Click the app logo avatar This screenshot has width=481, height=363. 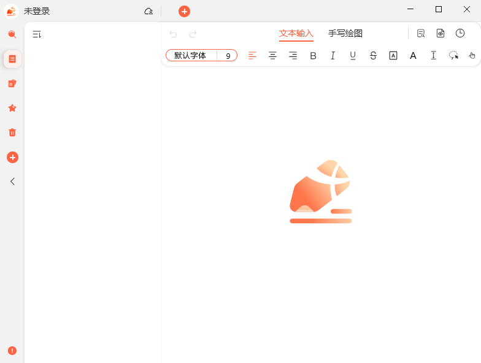click(x=11, y=11)
